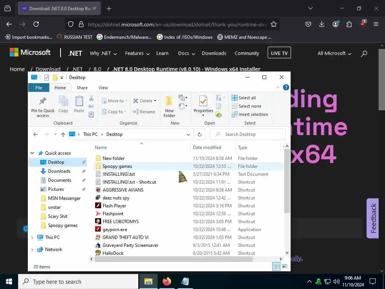The height and width of the screenshot is (289, 385).
Task: Click refresh button beside address bar
Action: click(x=199, y=134)
